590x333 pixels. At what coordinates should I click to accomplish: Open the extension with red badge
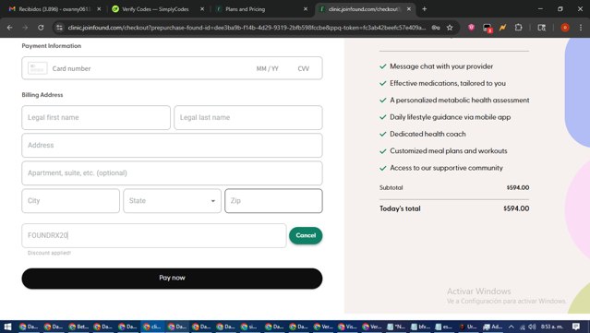pyautogui.click(x=488, y=28)
